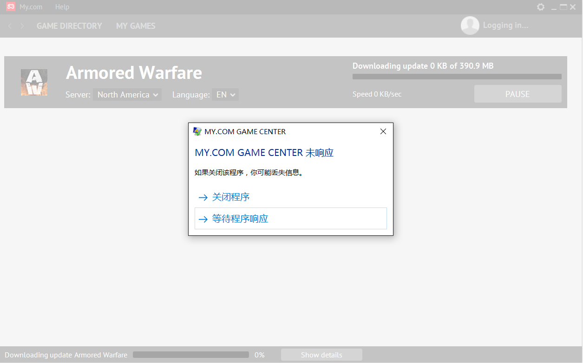Click the 'MY.COM GAME CENTER 未响应' heading
Image resolution: width=583 pixels, height=363 pixels.
click(x=264, y=153)
